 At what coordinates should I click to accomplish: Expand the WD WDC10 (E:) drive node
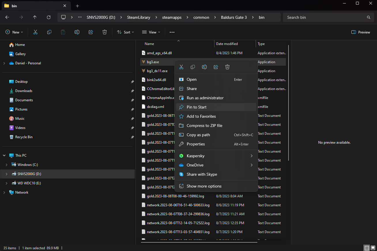pos(6,183)
